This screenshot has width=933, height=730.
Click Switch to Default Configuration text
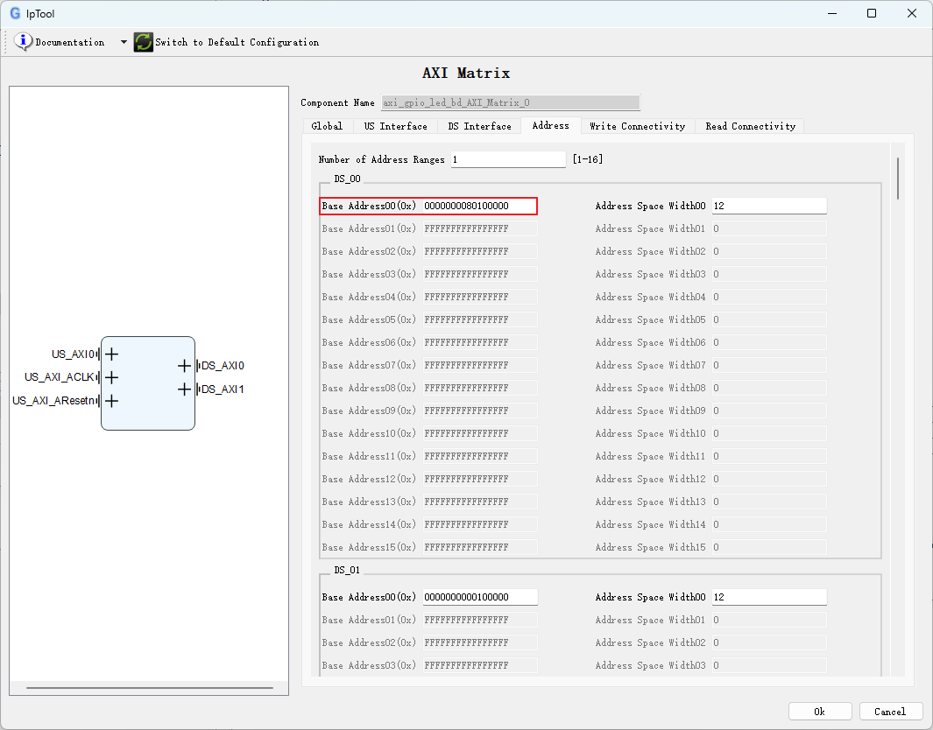pos(237,42)
